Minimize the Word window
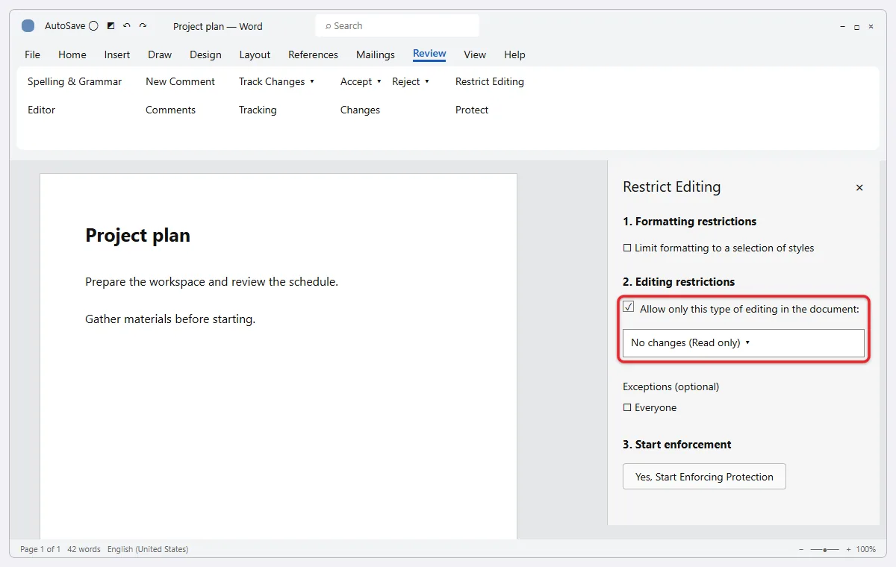 [x=843, y=26]
